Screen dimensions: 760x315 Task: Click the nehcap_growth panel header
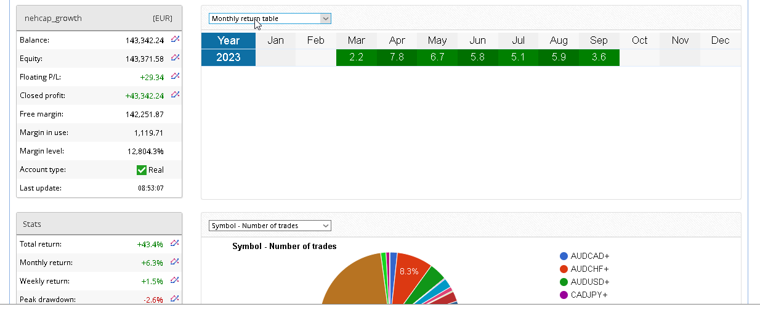pos(99,18)
